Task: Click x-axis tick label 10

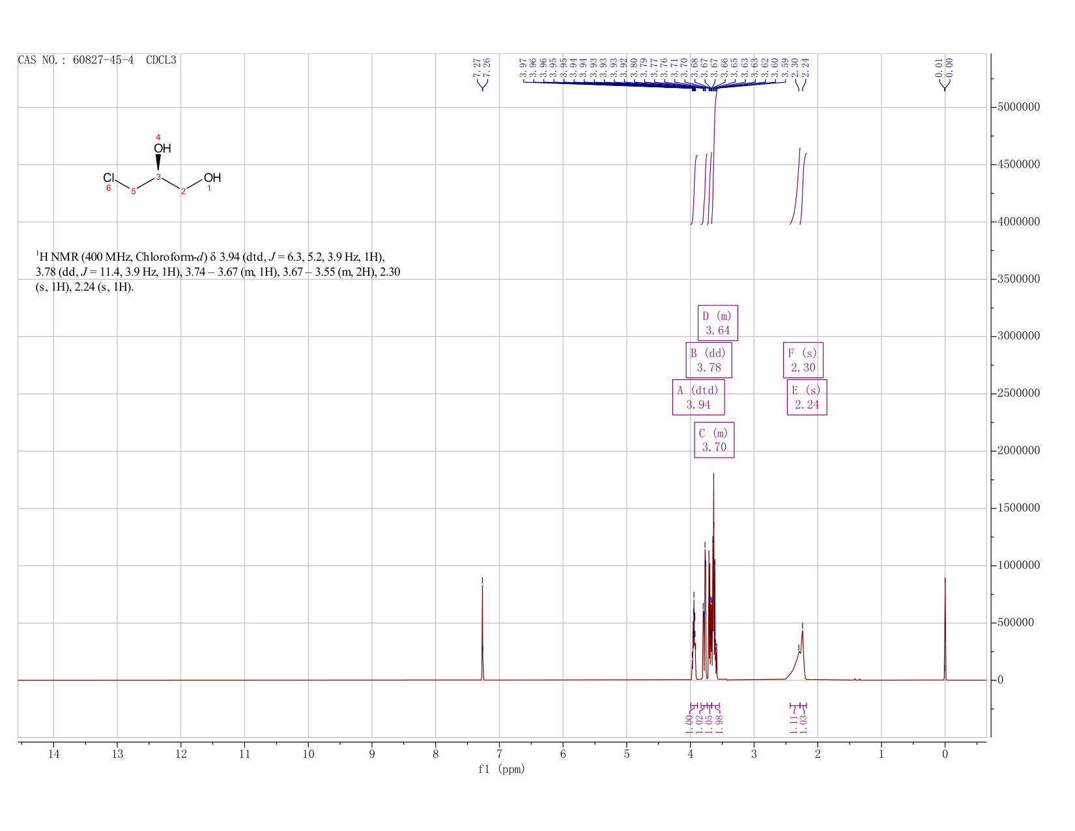Action: click(x=308, y=753)
